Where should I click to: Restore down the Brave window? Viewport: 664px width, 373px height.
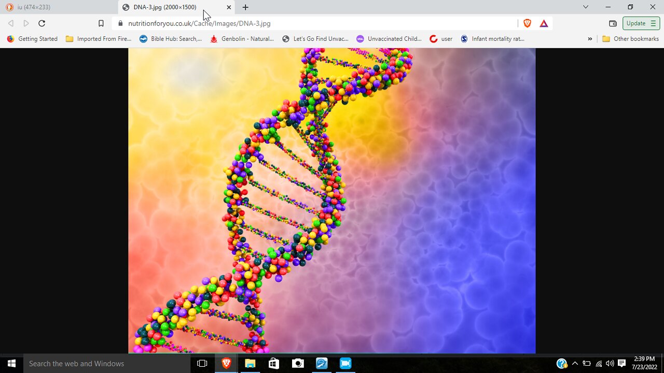630,7
